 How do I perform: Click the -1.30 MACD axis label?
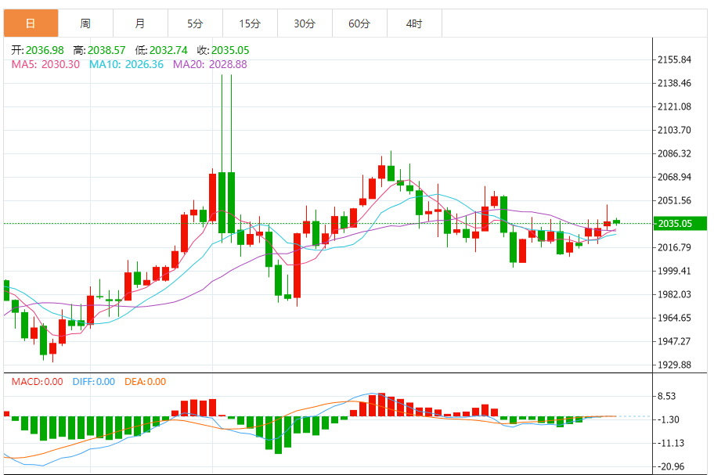pyautogui.click(x=669, y=419)
